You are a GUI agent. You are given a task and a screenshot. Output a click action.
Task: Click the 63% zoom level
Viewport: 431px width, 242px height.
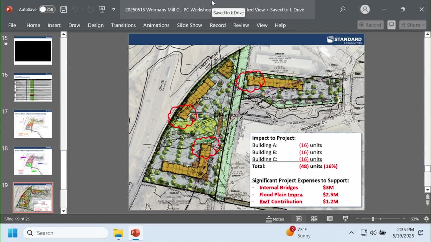[415, 219]
